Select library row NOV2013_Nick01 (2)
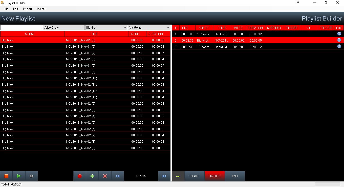Image resolution: width=344 pixels, height=187 pixels. (x=85, y=47)
